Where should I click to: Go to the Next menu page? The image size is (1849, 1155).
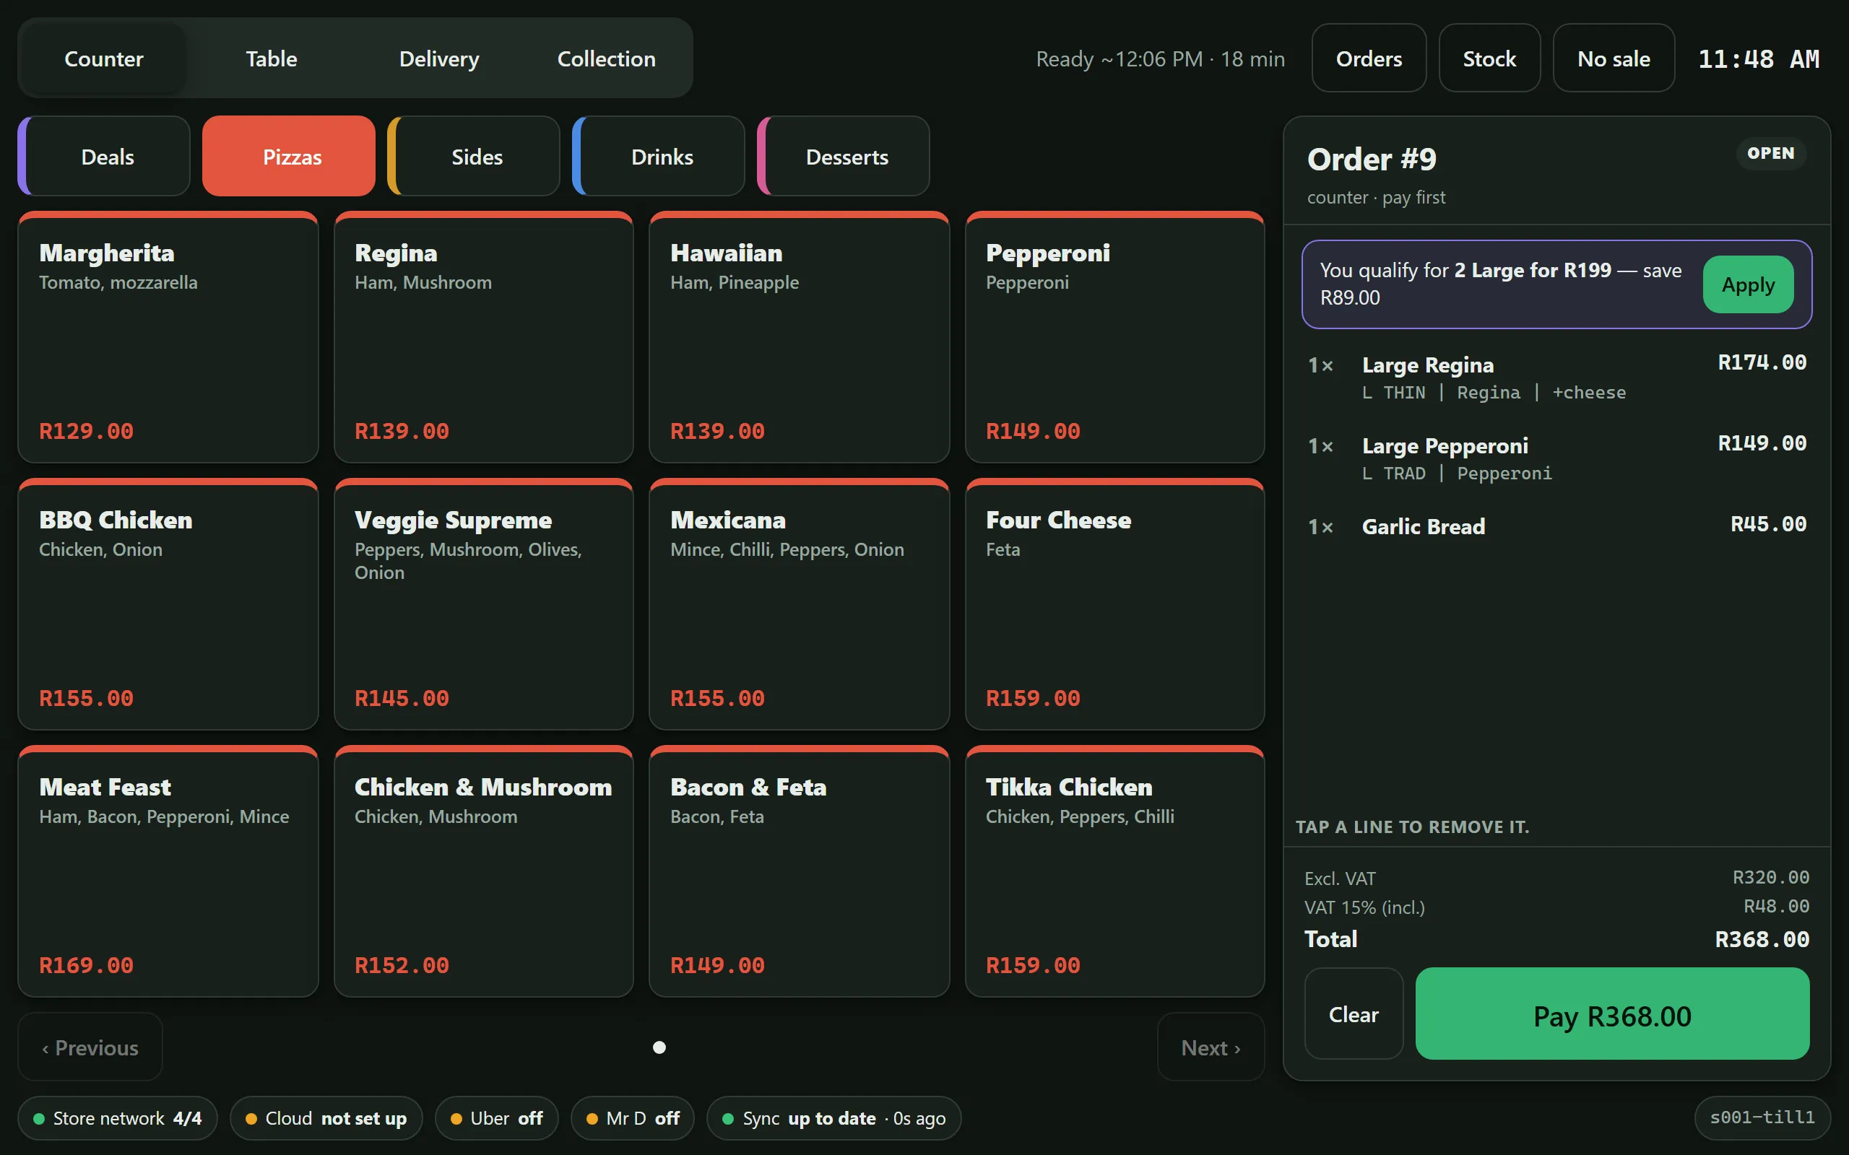1211,1047
